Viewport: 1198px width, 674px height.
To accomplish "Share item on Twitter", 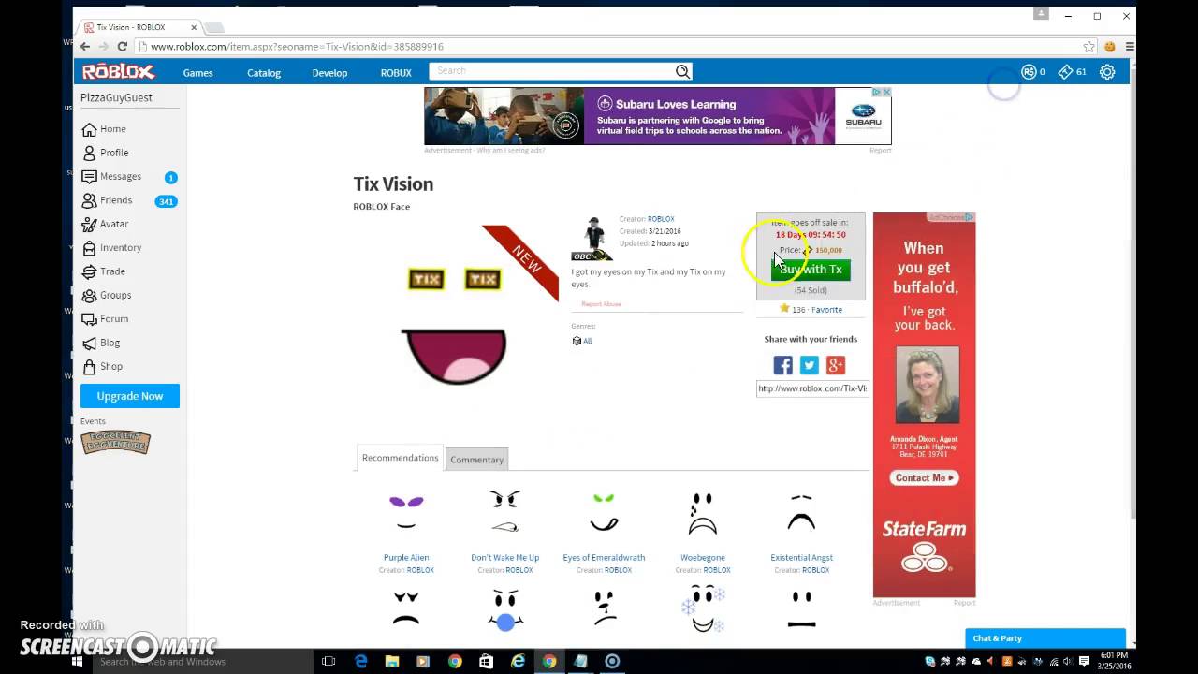I will tap(810, 365).
